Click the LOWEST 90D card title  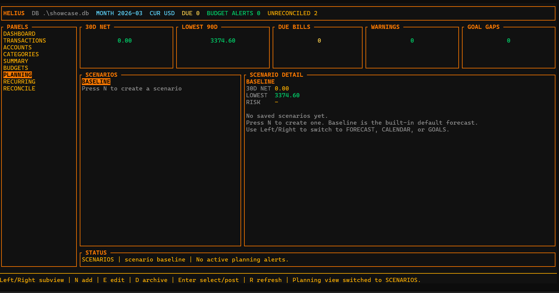point(200,27)
